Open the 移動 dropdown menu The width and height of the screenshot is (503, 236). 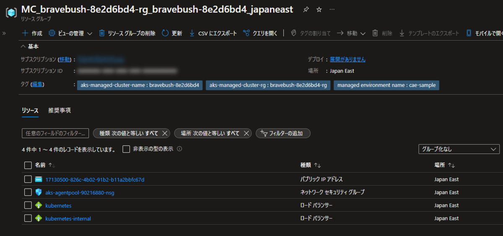pos(351,33)
